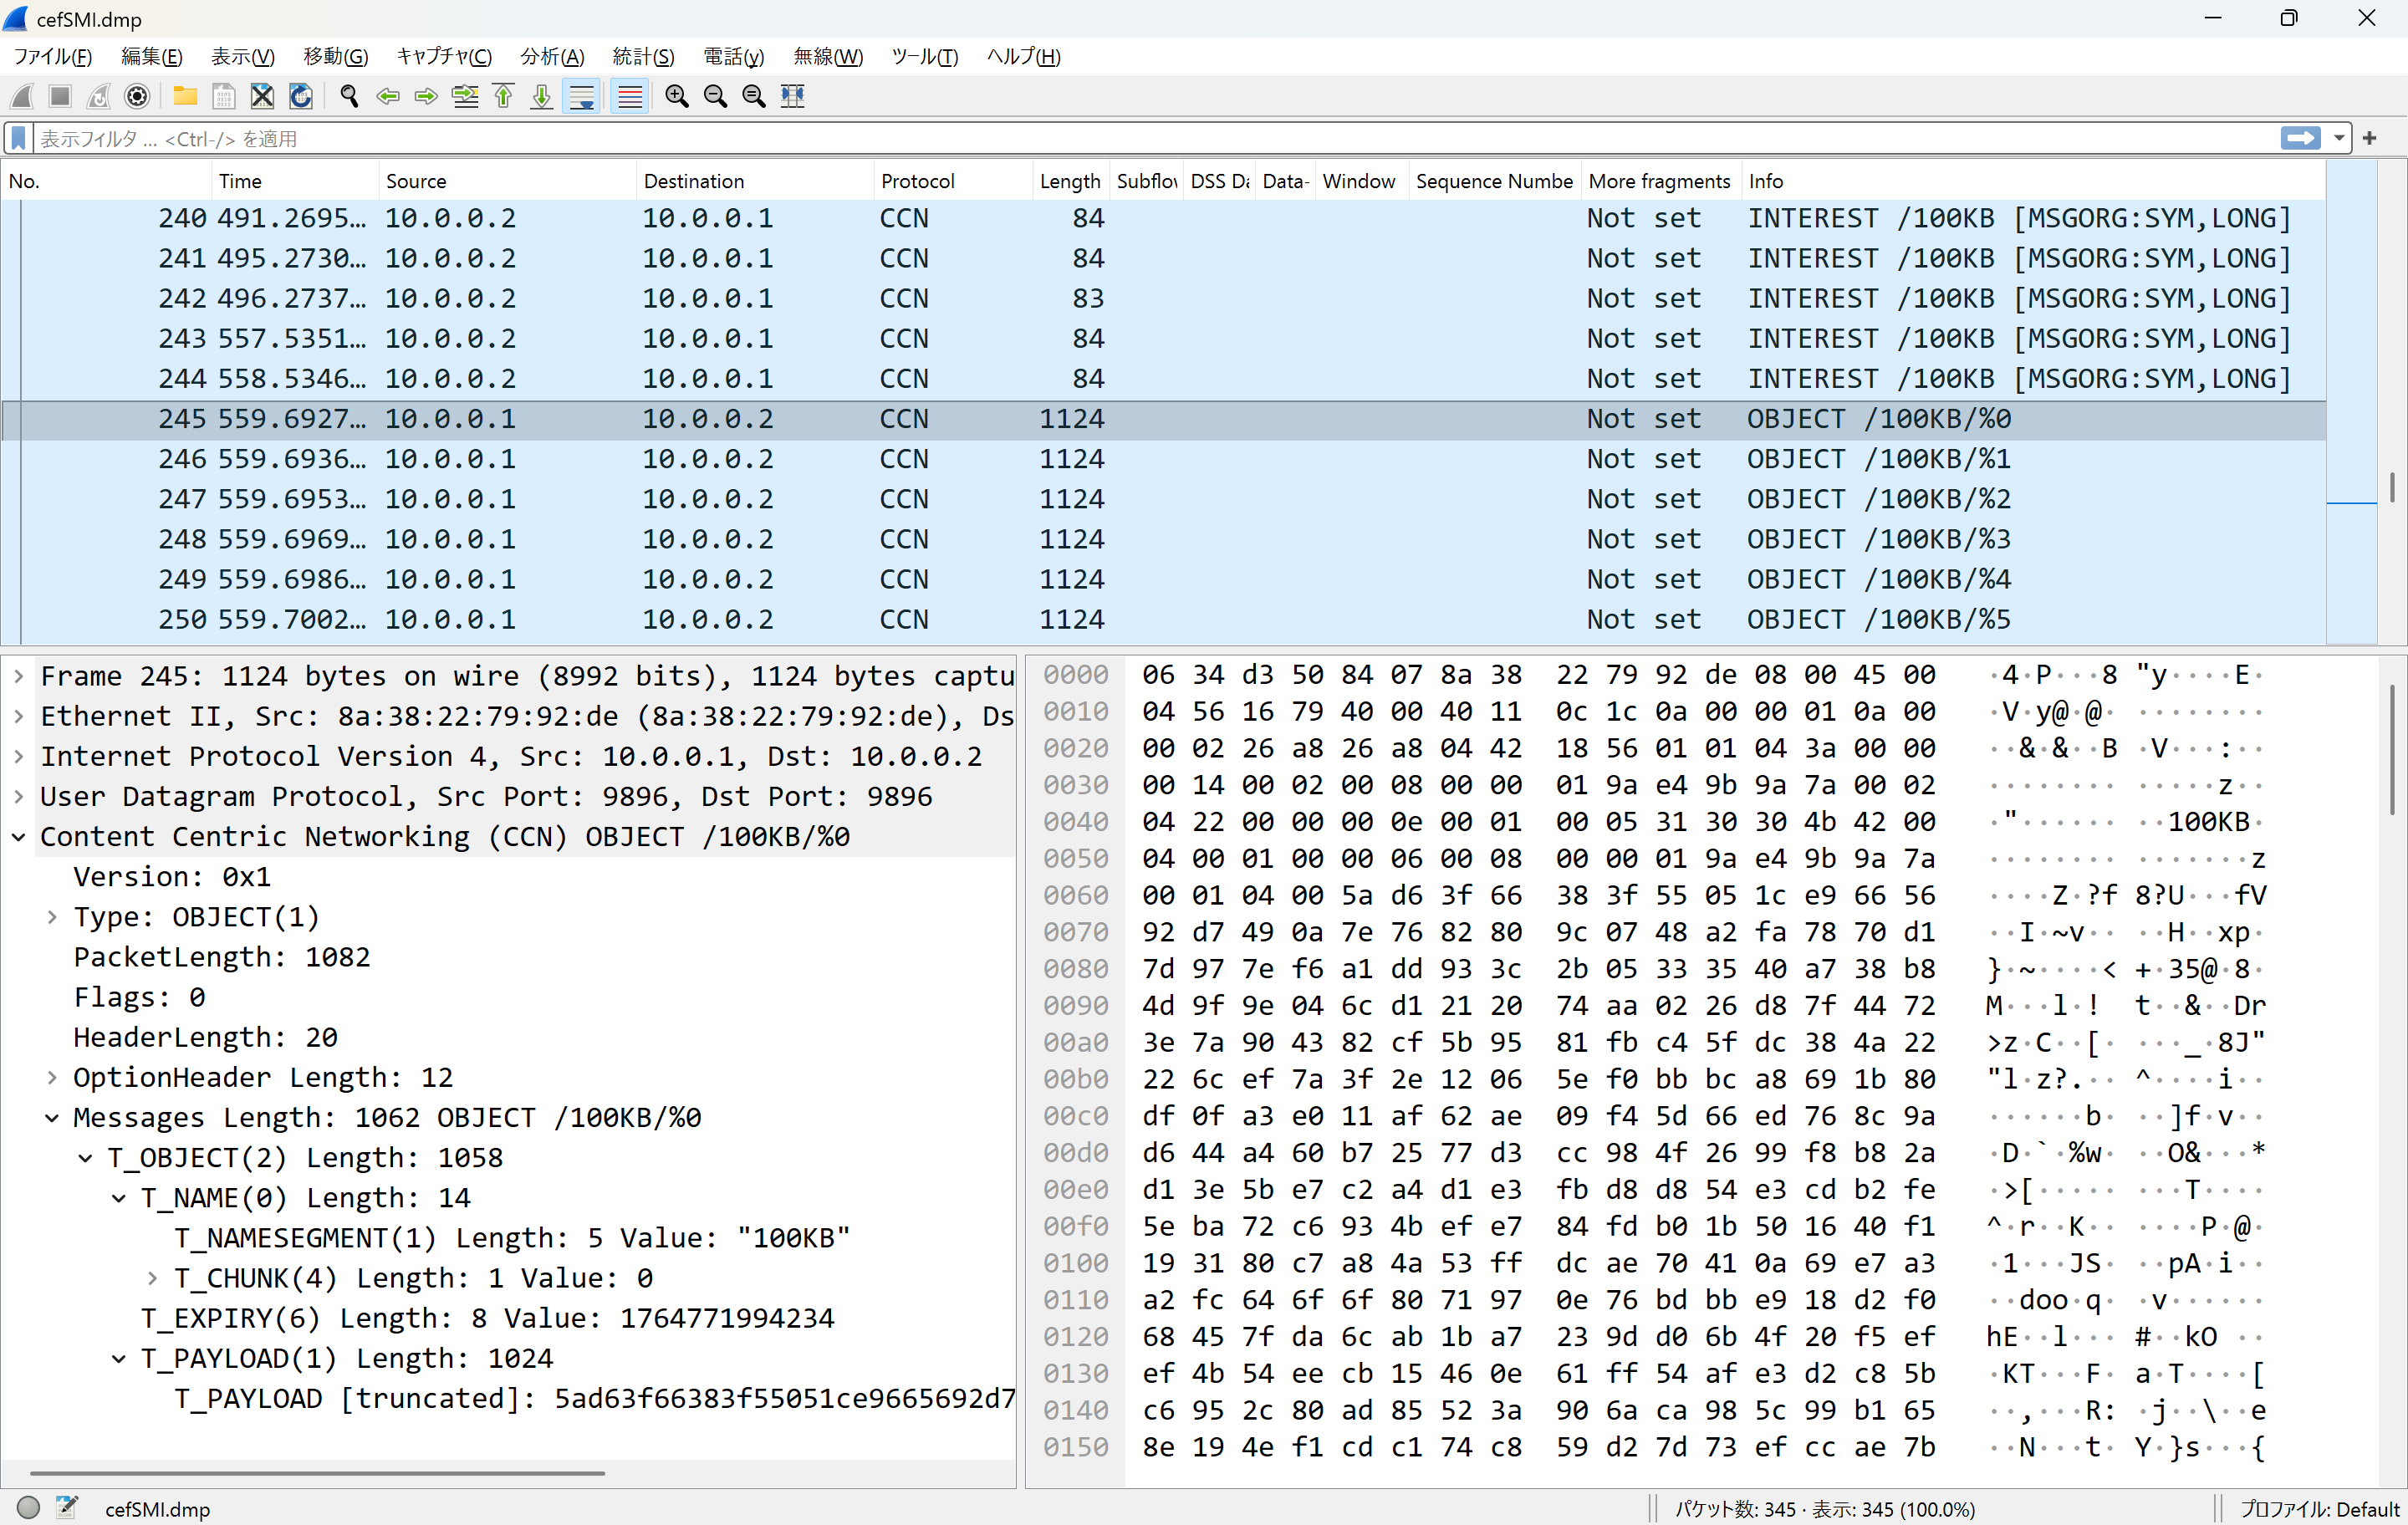Go to the first packet icon

(503, 96)
